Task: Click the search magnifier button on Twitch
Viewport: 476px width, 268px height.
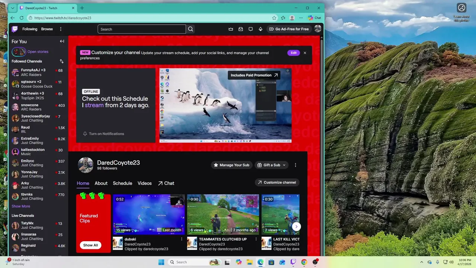Action: (191, 29)
